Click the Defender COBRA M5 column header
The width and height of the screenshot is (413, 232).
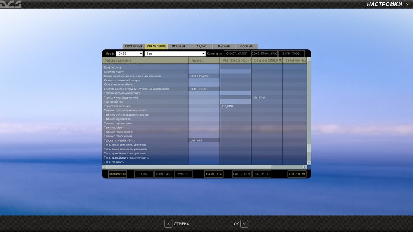267,61
